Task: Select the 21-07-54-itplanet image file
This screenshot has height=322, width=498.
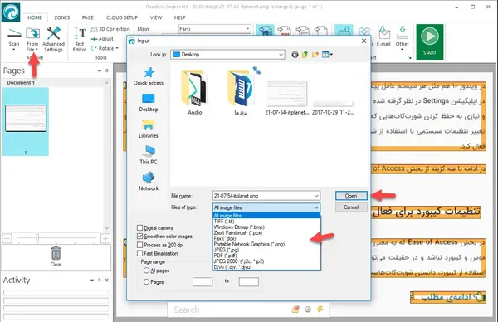Action: (x=287, y=98)
